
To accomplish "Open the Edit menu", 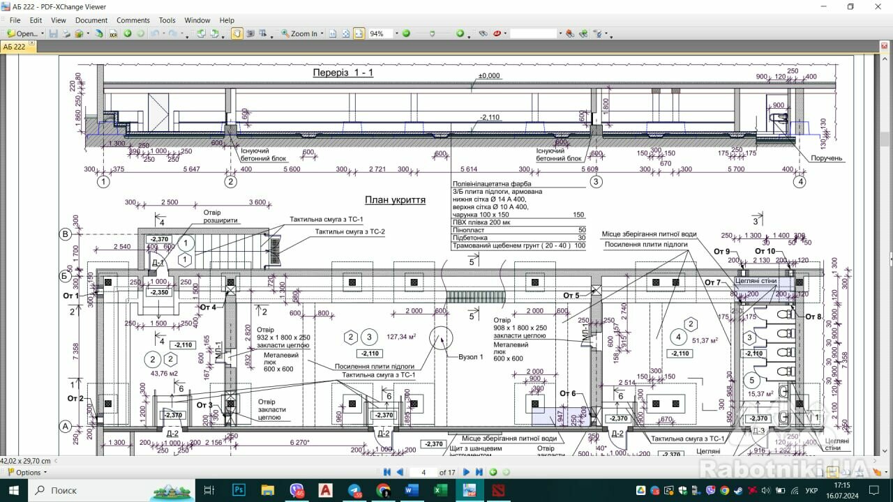I will tap(36, 20).
